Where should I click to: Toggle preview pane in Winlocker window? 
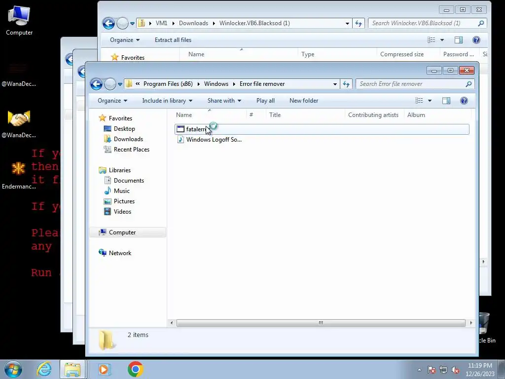click(458, 40)
